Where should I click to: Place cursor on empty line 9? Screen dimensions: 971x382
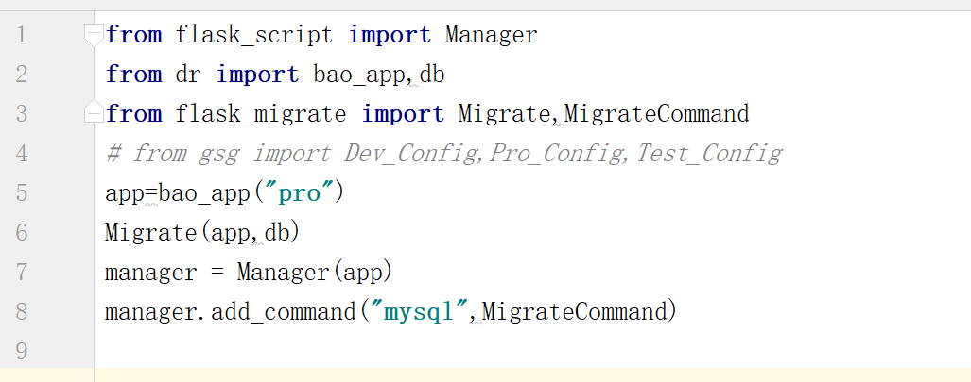[378, 351]
